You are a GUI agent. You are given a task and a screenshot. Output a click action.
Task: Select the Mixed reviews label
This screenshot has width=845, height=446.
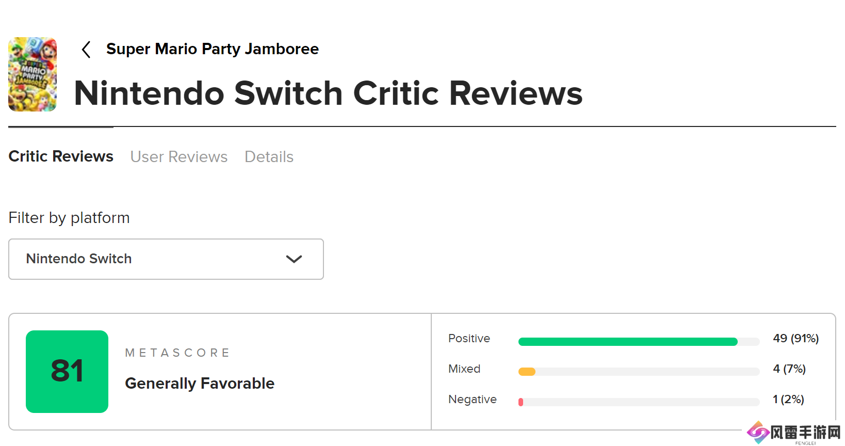(x=464, y=369)
